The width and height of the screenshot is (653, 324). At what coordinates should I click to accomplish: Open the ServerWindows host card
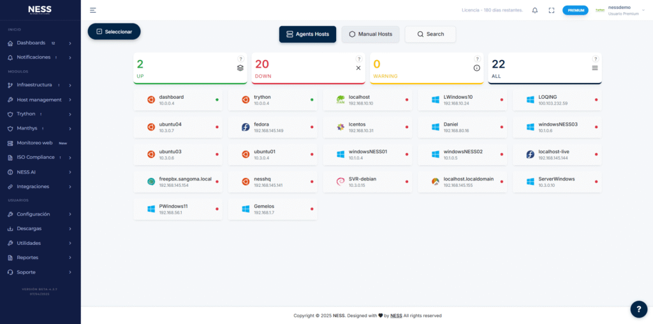(x=557, y=182)
